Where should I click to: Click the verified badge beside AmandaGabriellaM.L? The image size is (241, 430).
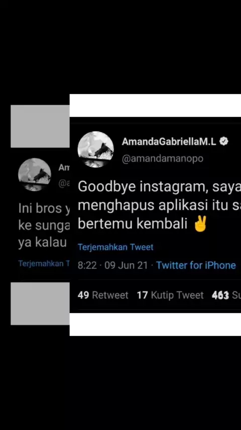[x=224, y=141]
